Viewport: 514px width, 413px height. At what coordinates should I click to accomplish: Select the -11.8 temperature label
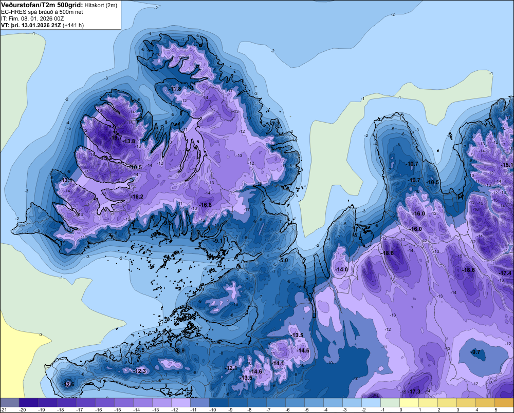click(x=175, y=89)
